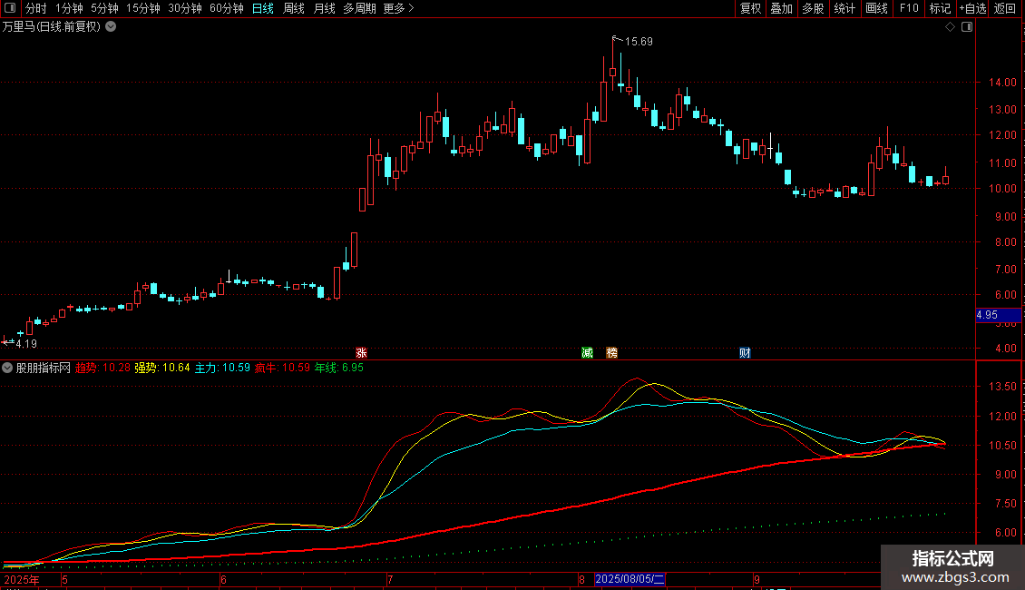Click the 2025/08/05/二 date marker
Image resolution: width=1025 pixels, height=590 pixels.
[630, 579]
